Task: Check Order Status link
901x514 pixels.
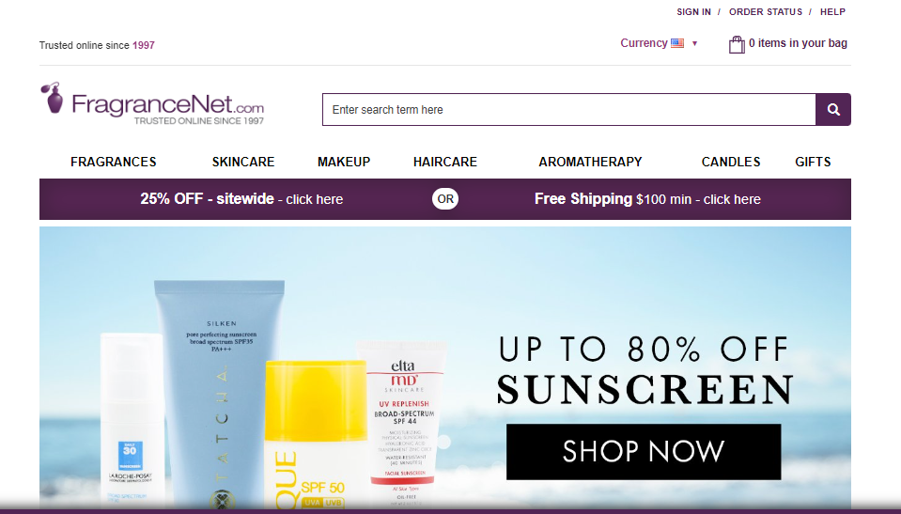Action: coord(766,12)
